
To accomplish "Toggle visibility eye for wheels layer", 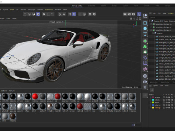I will (x=167, y=97).
